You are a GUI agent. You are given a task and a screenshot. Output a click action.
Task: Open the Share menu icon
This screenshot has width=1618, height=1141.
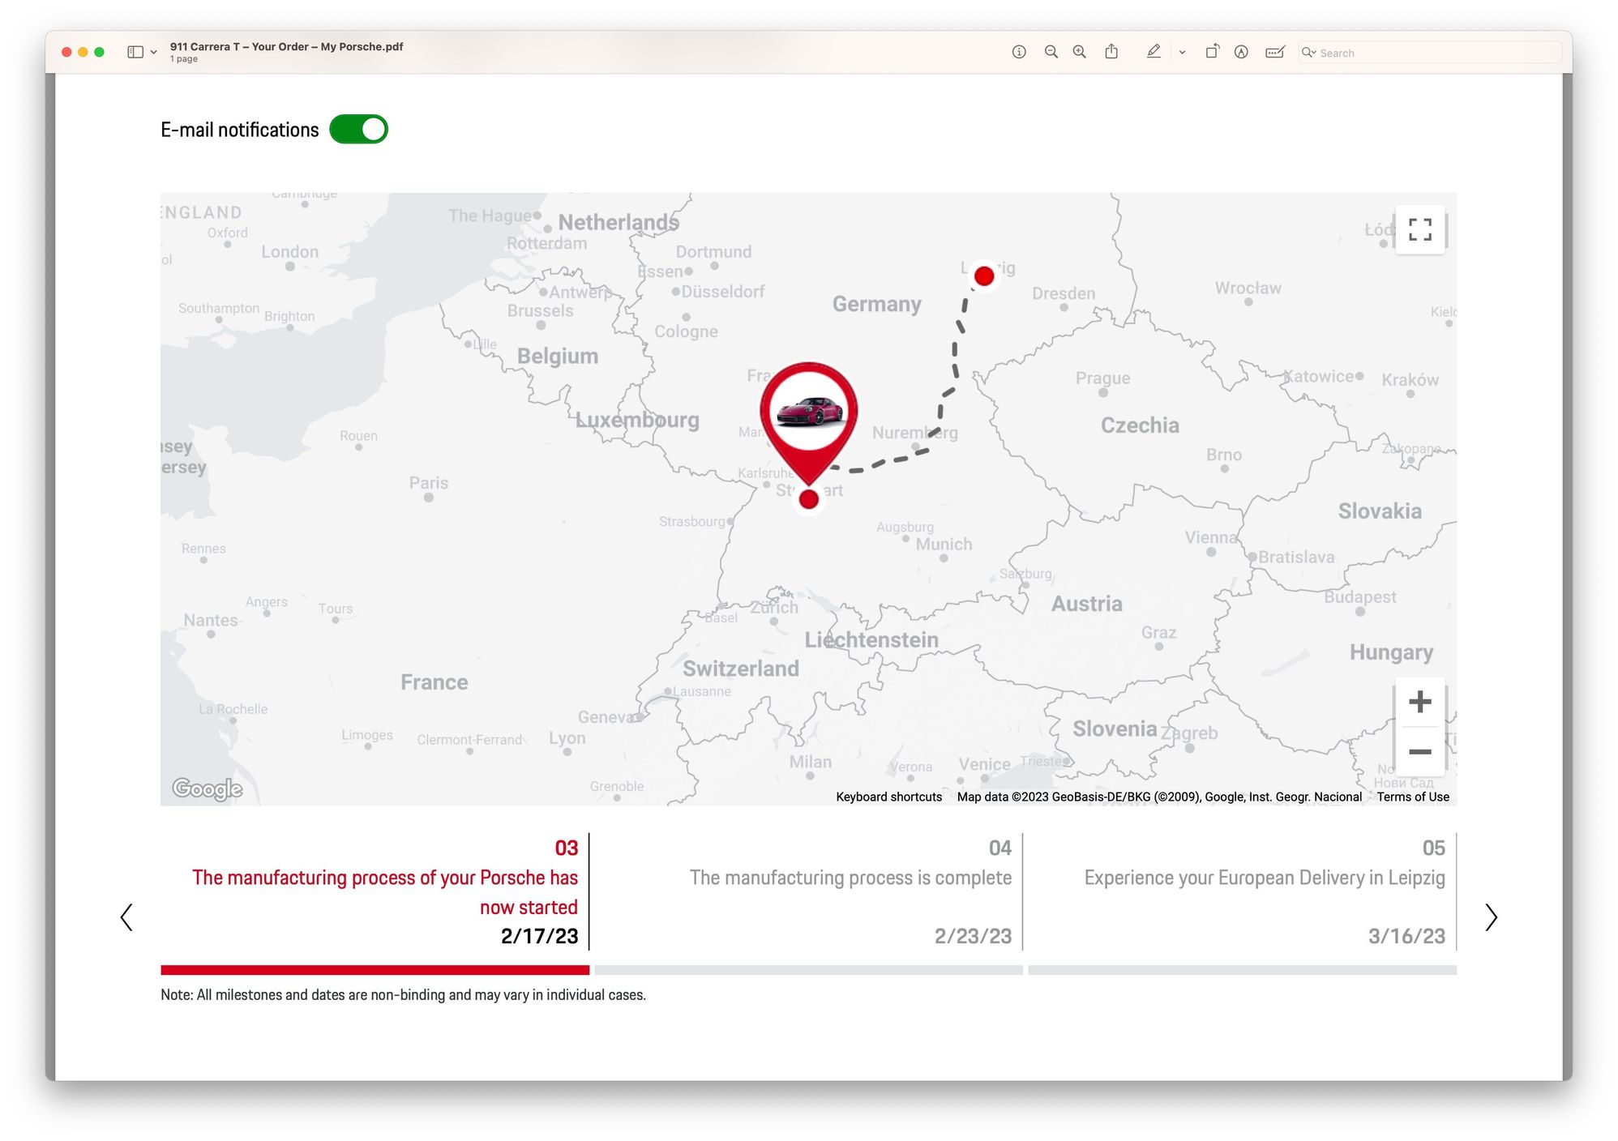pyautogui.click(x=1111, y=52)
